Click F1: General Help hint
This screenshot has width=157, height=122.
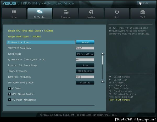click(119, 88)
